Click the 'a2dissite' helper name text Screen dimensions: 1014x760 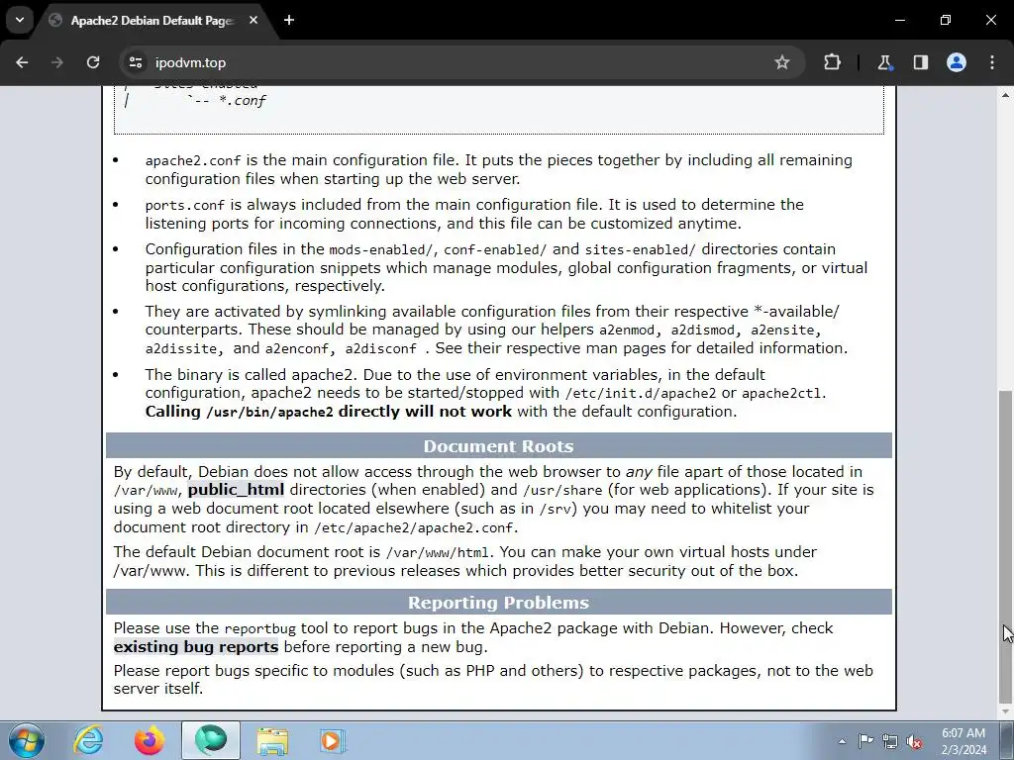pos(181,349)
